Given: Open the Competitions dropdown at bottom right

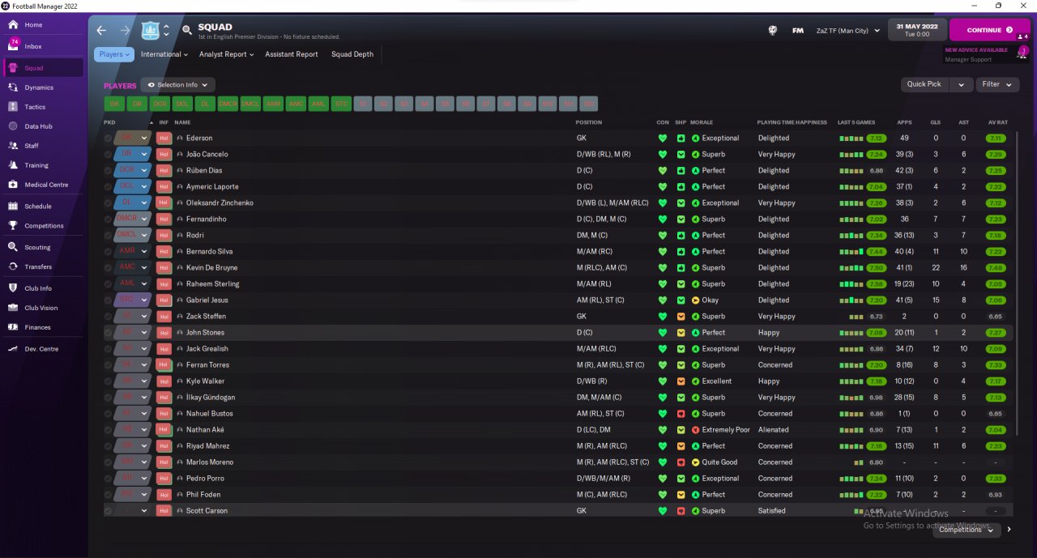Looking at the screenshot, I should point(966,530).
